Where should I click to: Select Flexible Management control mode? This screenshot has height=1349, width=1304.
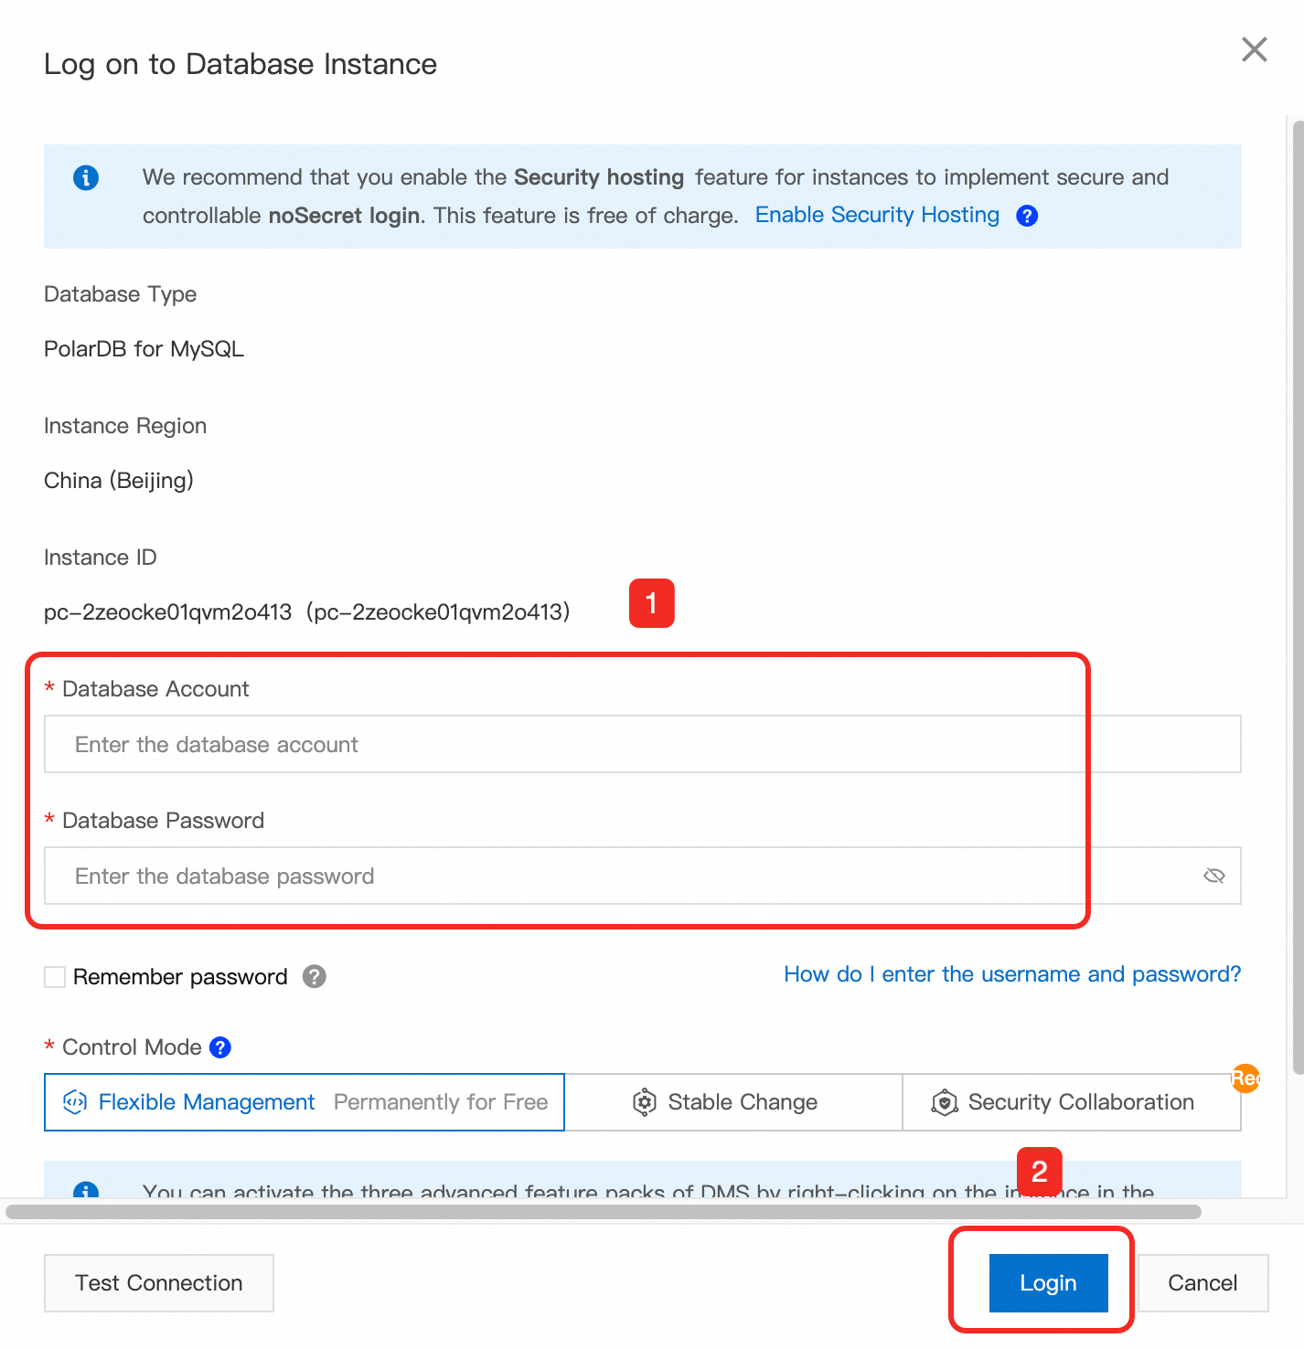[x=305, y=1102]
